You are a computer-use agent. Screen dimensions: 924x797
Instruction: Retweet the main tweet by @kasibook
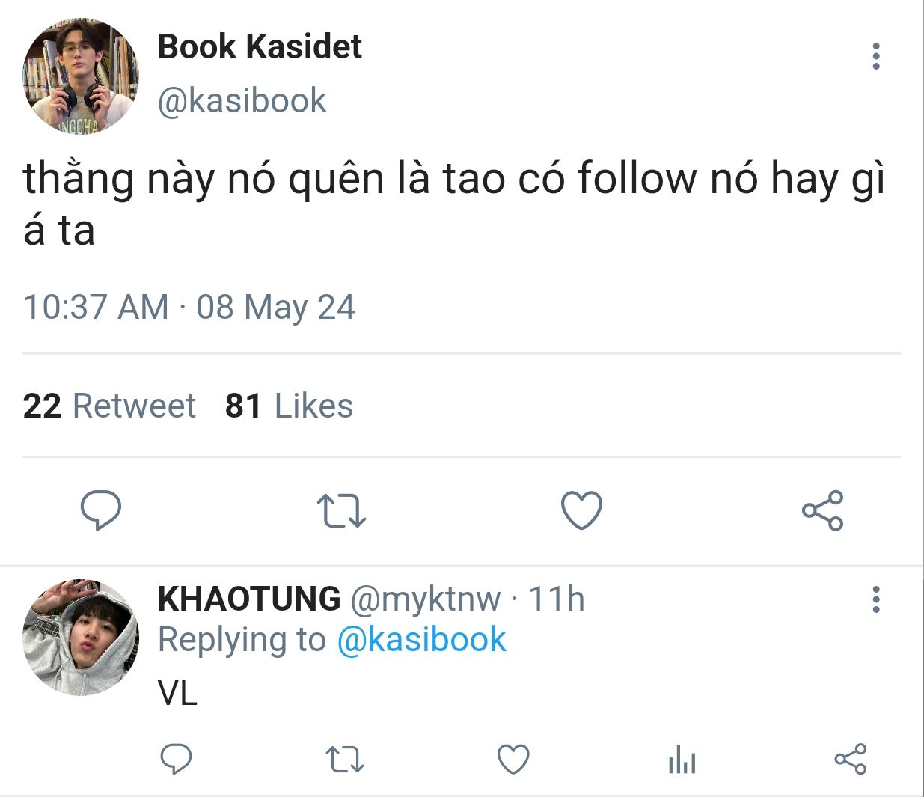point(341,510)
